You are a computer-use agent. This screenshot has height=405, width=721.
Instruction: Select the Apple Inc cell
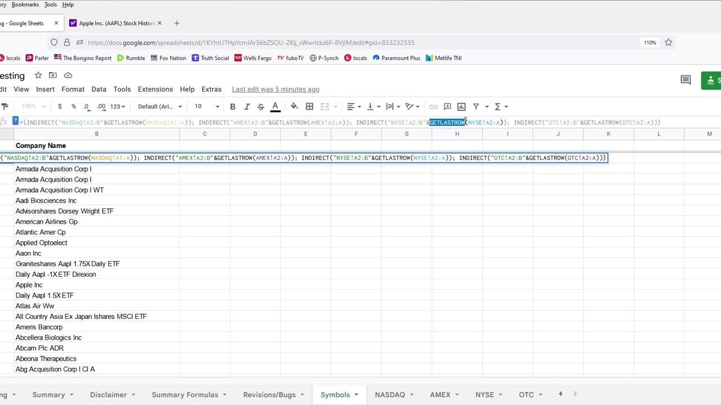coord(96,285)
